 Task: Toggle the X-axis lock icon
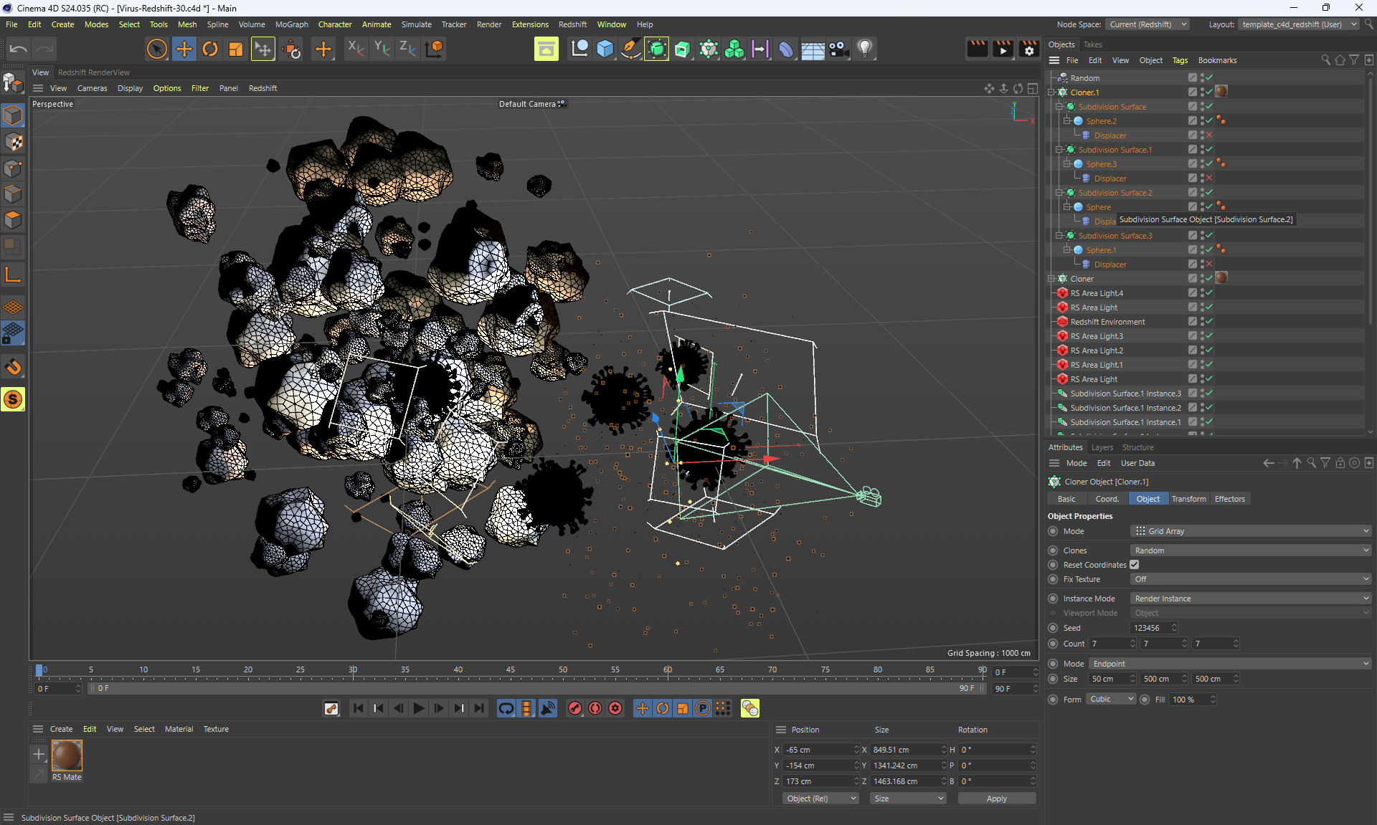pos(356,49)
